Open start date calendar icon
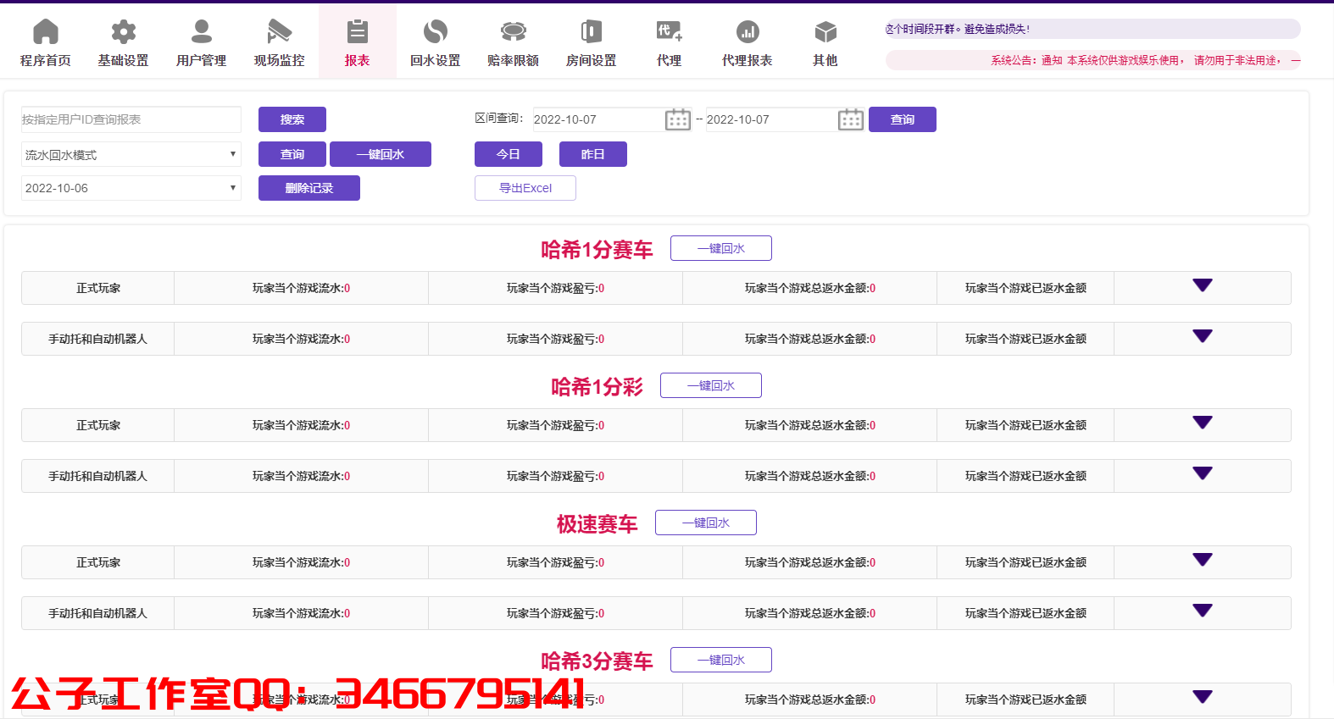The image size is (1334, 719). (x=678, y=119)
